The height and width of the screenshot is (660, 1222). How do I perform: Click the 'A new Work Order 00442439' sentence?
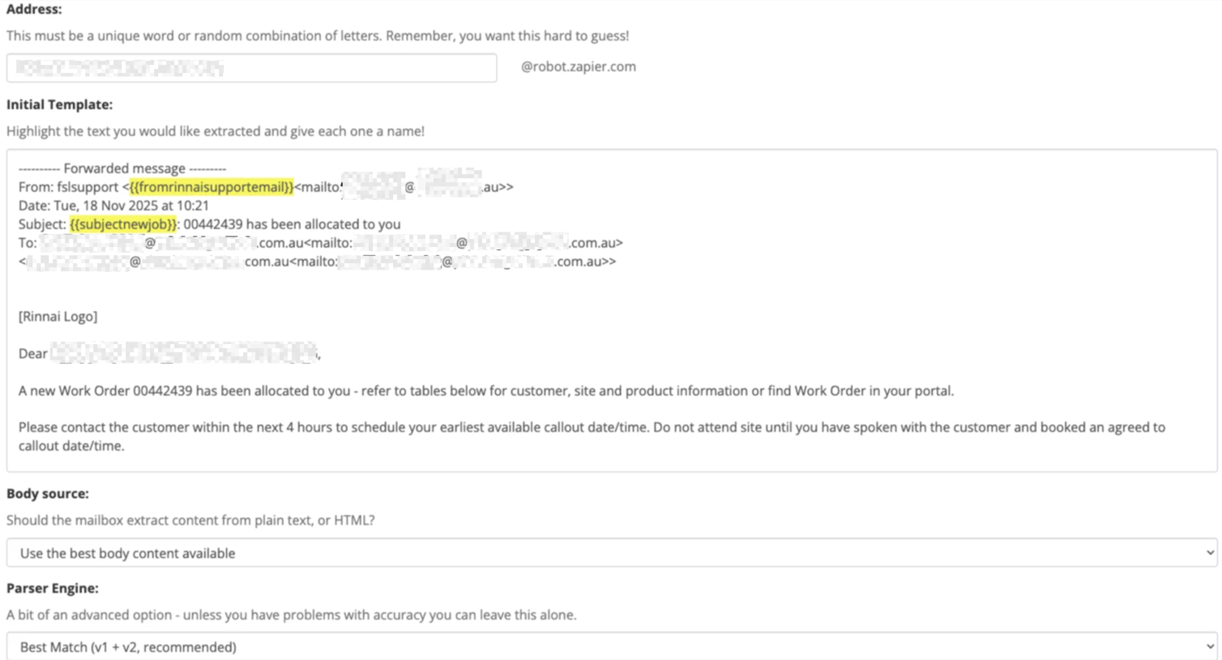(485, 391)
